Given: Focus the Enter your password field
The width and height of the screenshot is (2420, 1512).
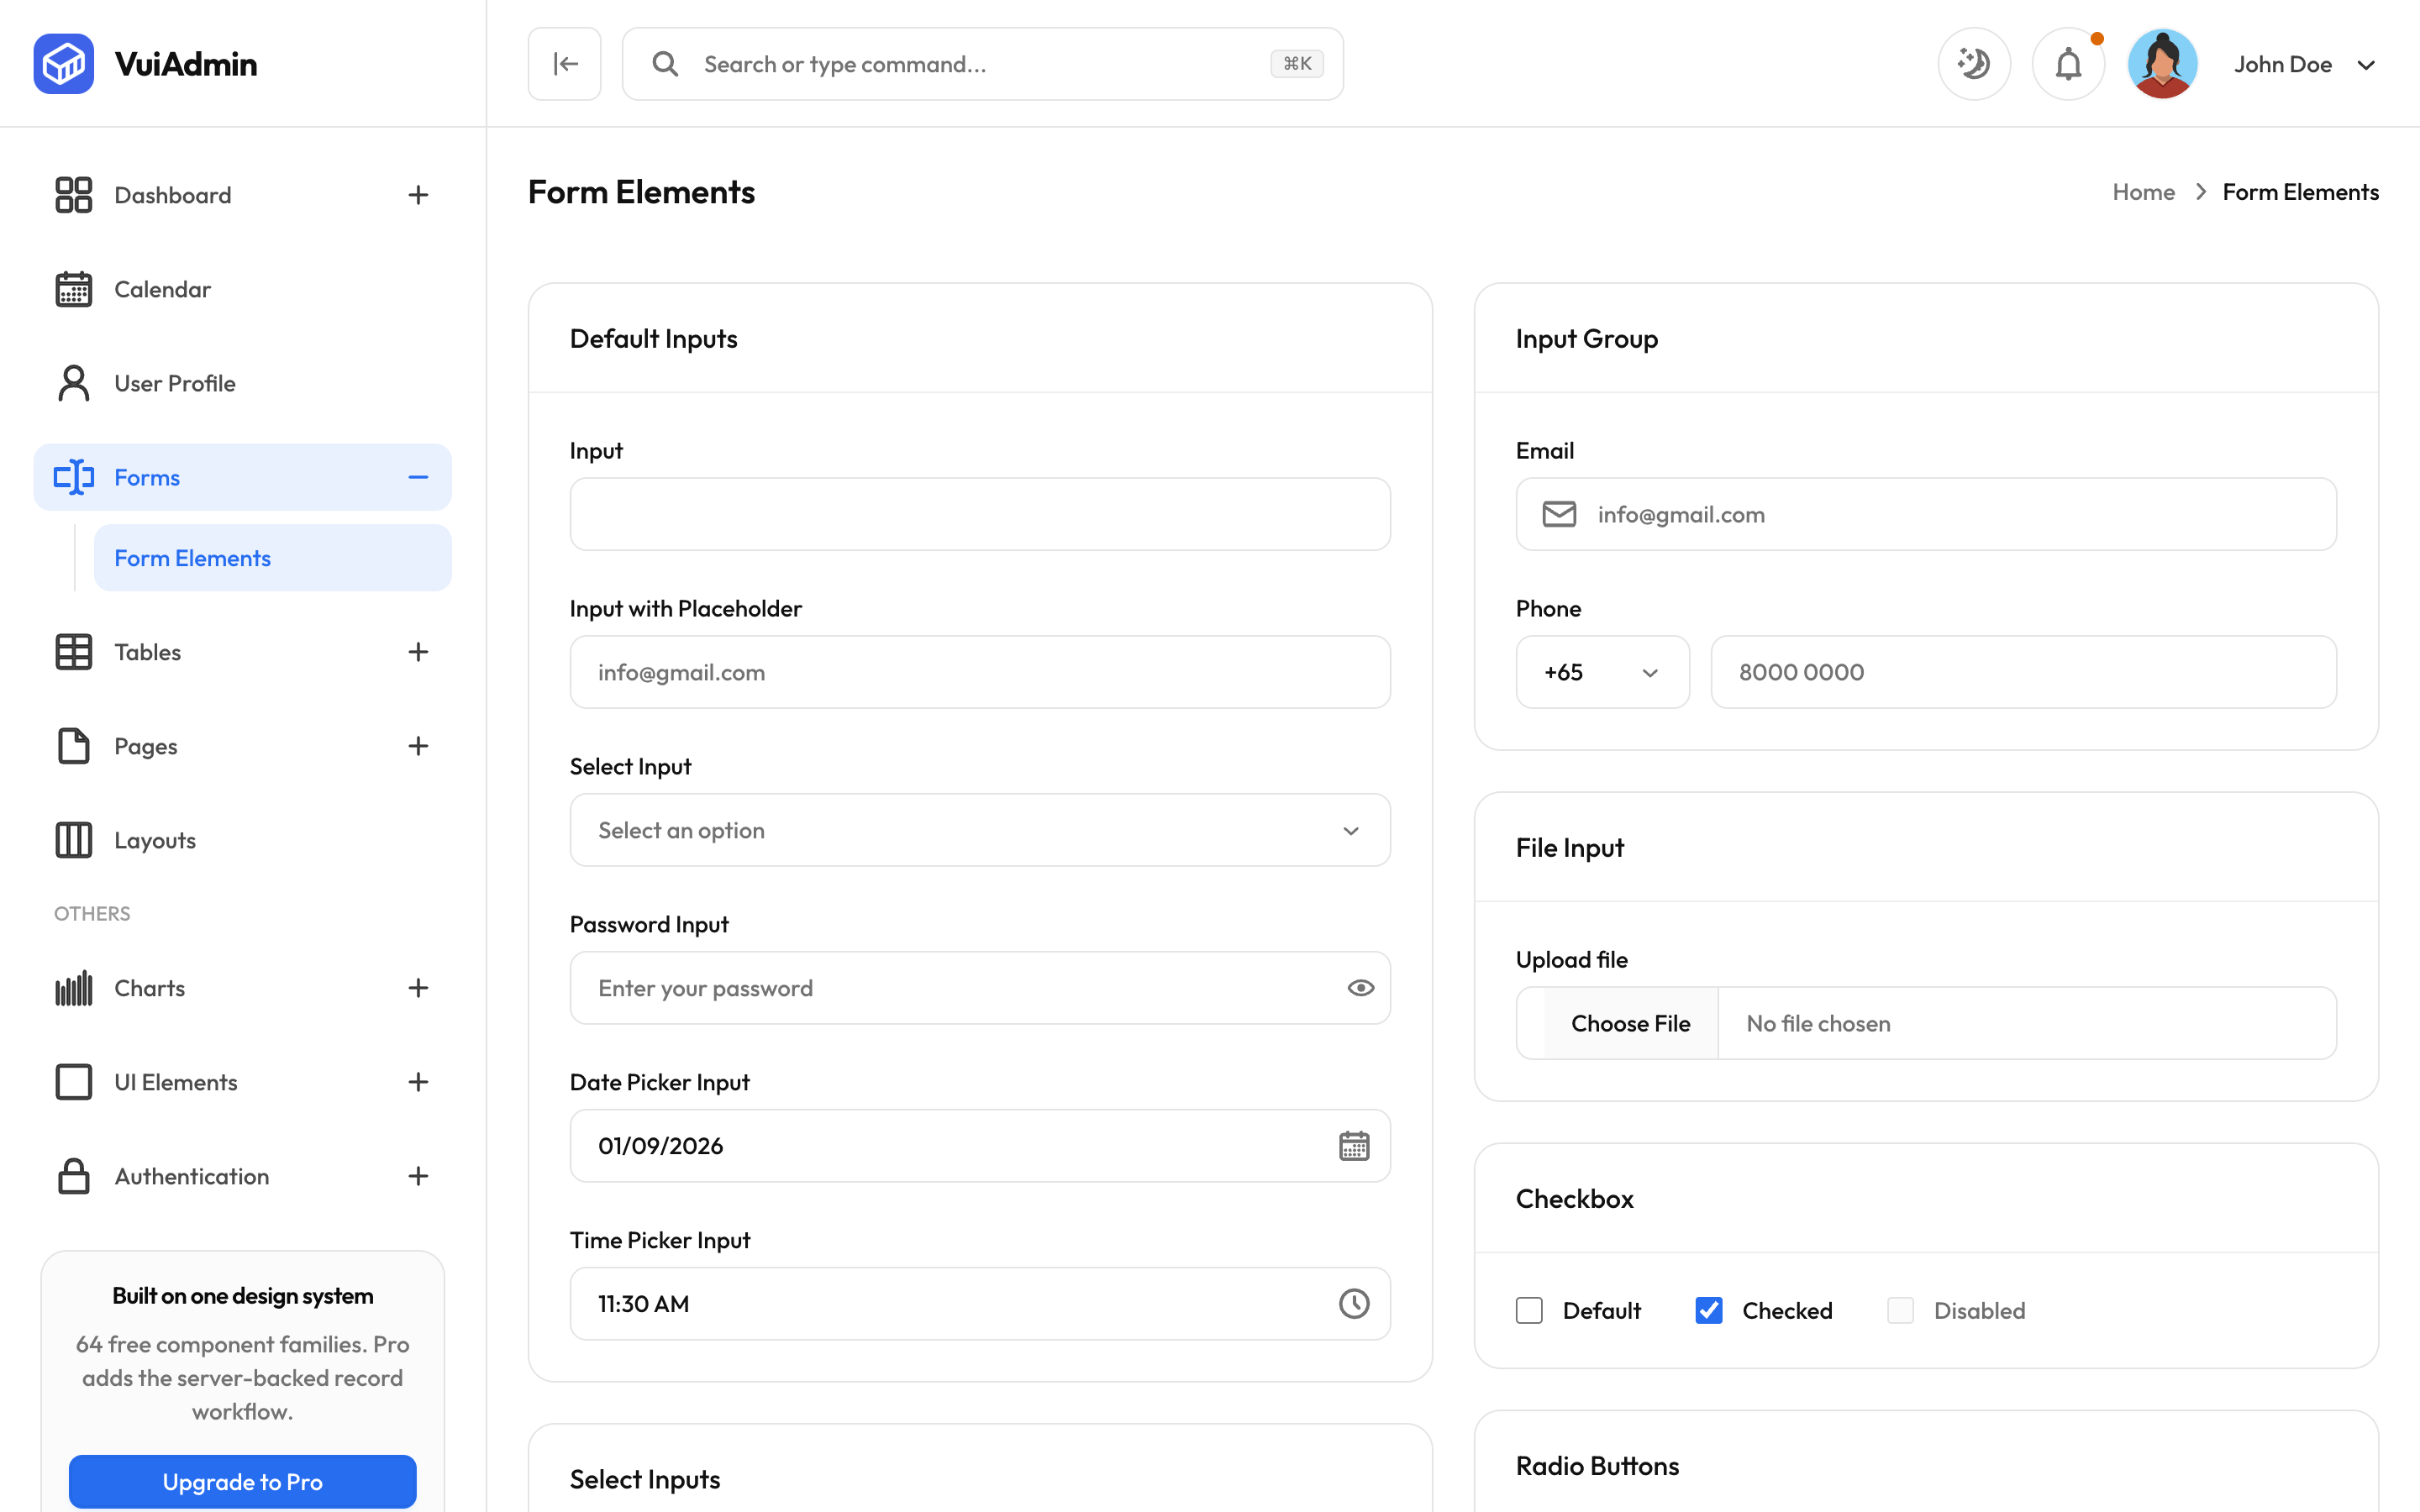Looking at the screenshot, I should [980, 988].
